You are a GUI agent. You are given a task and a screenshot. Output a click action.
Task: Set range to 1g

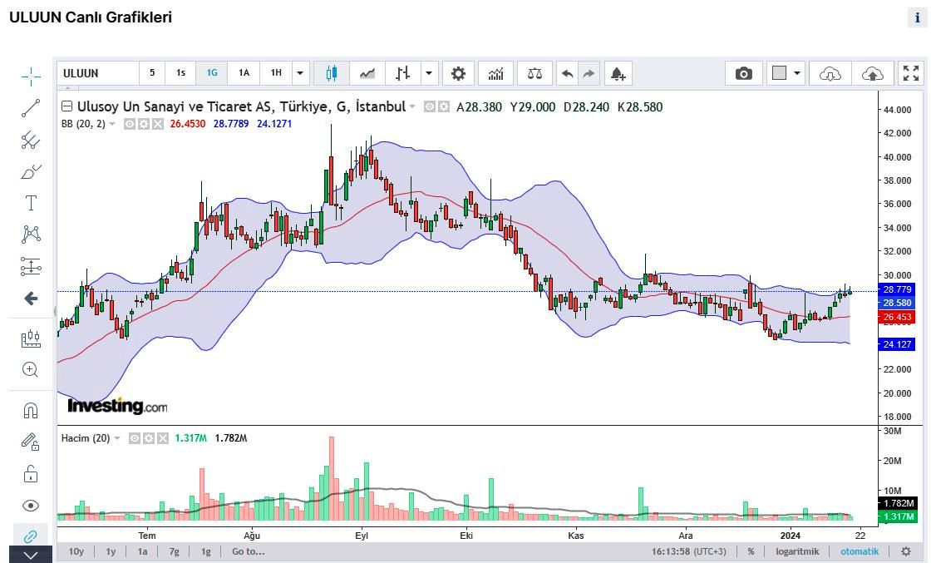[205, 551]
